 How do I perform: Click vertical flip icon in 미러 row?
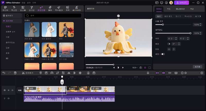174,49
